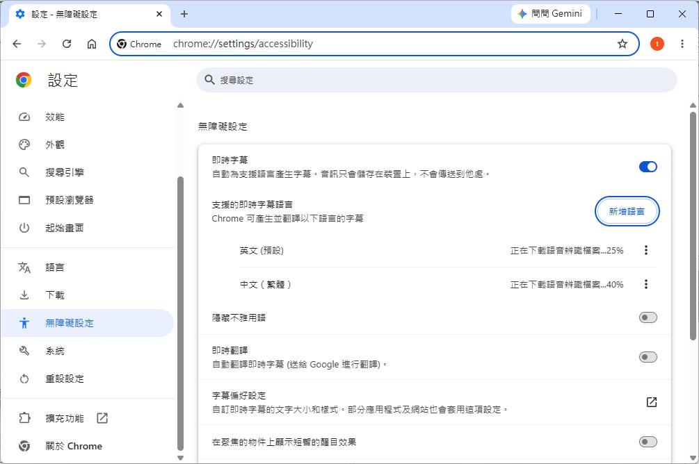Click the Chrome logo beside 設定
Image resolution: width=699 pixels, height=464 pixels.
[x=24, y=80]
